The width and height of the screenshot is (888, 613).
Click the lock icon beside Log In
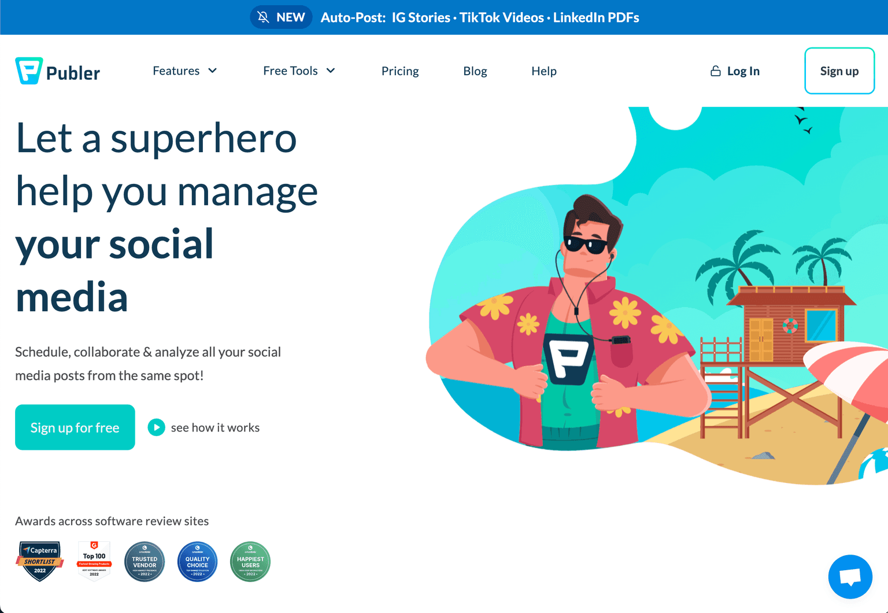pyautogui.click(x=716, y=71)
